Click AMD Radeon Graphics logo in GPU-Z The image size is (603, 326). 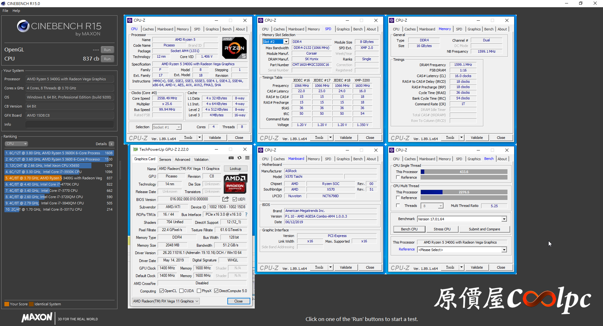[x=235, y=184]
